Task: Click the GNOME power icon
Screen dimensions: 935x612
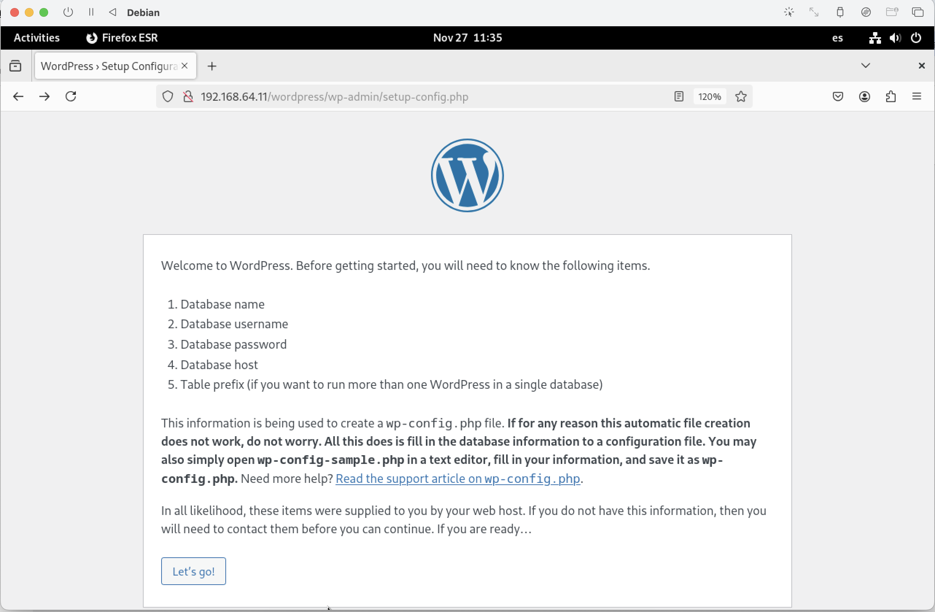Action: [916, 38]
